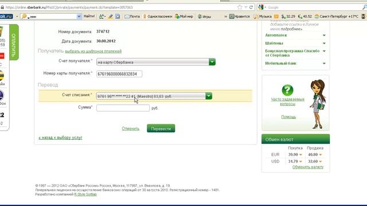Open the Счет получателя dropdown
Image resolution: width=367 pixels, height=206 pixels.
pyautogui.click(x=156, y=62)
